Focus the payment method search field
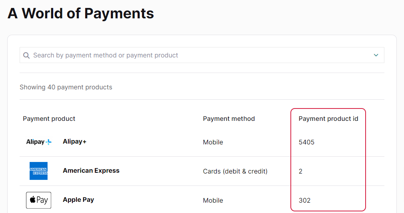This screenshot has width=404, height=213. click(202, 55)
